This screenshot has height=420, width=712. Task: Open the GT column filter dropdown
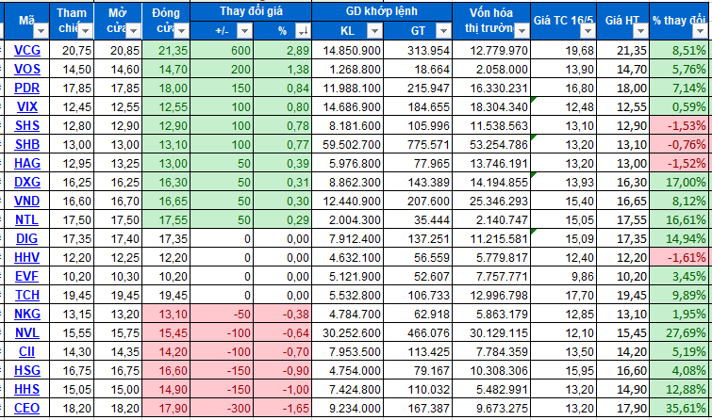click(443, 31)
